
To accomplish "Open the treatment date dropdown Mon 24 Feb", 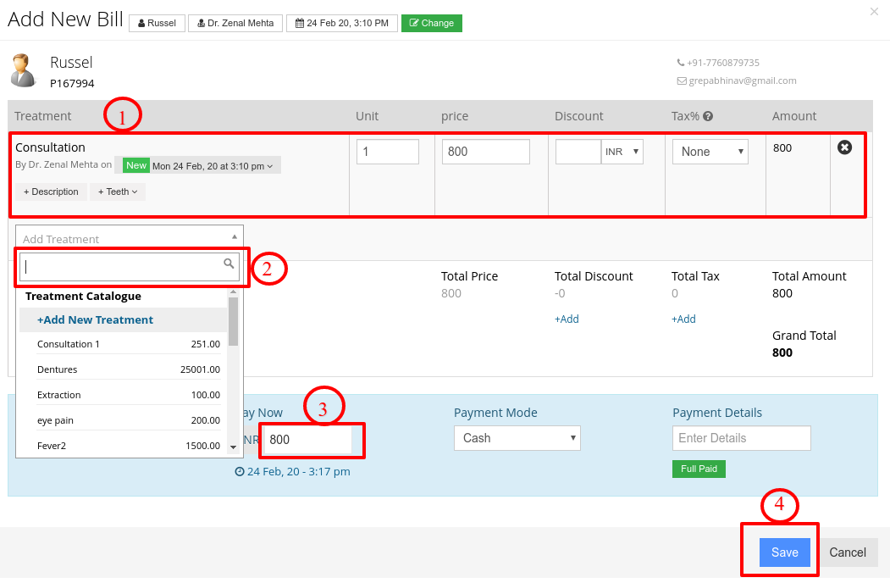I will (213, 166).
